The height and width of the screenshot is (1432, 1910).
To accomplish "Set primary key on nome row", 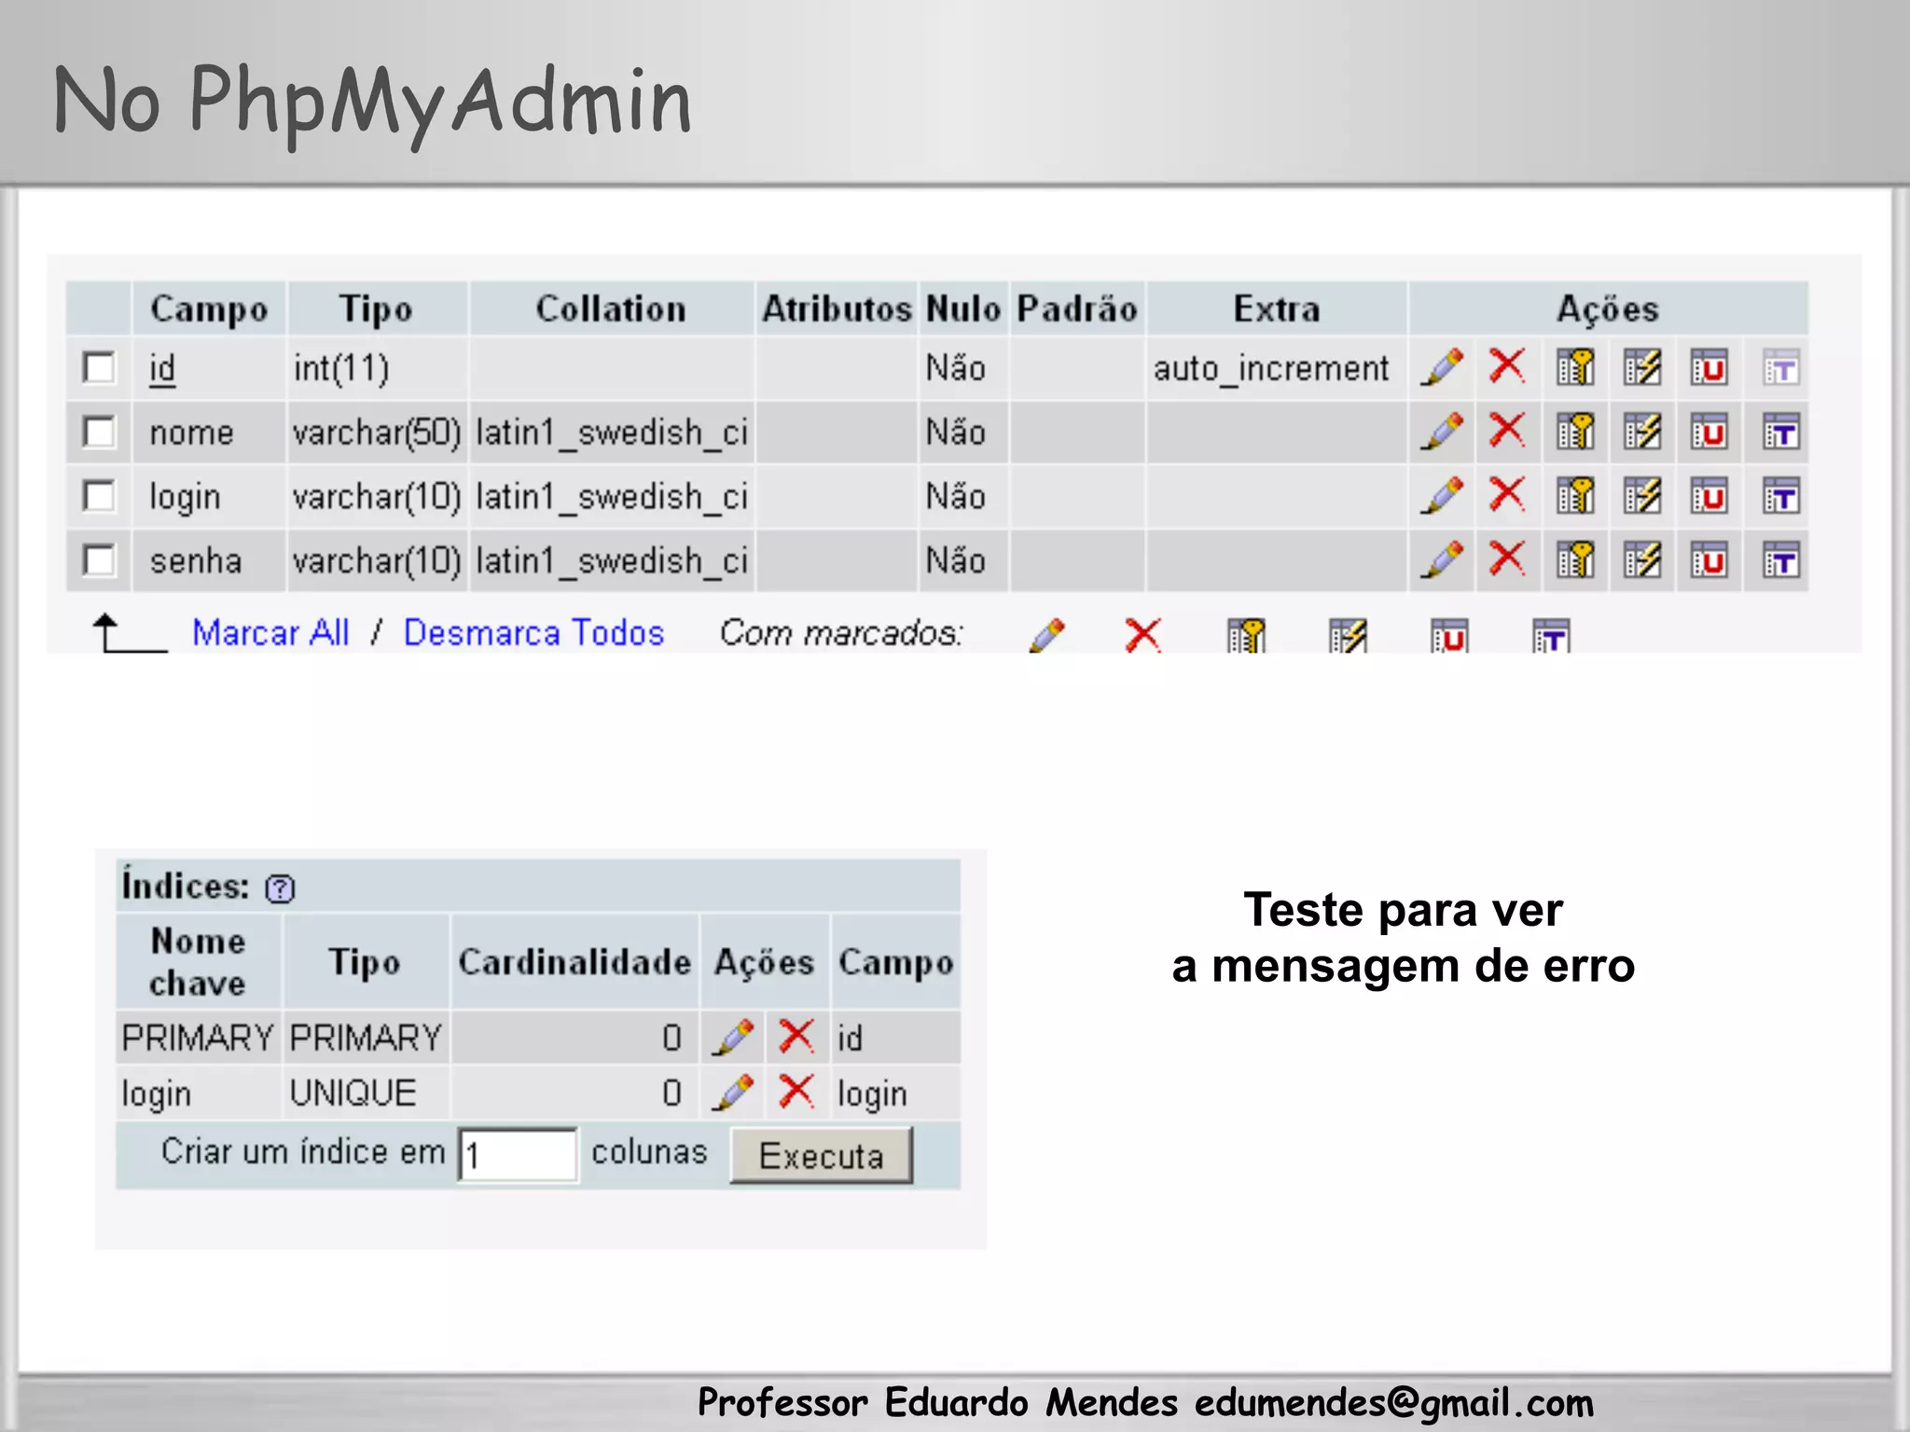I will [x=1575, y=432].
